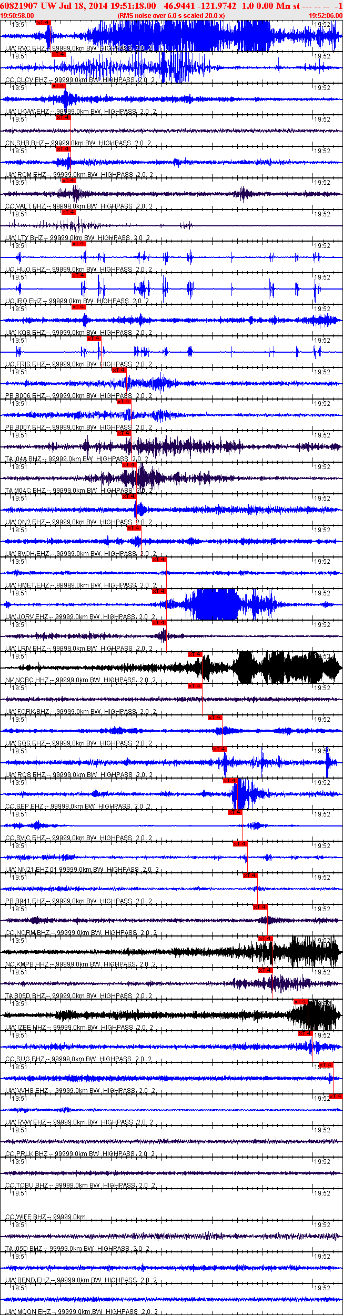Select the red pick flag on UW.RWW.EHZ trace

point(336,1097)
